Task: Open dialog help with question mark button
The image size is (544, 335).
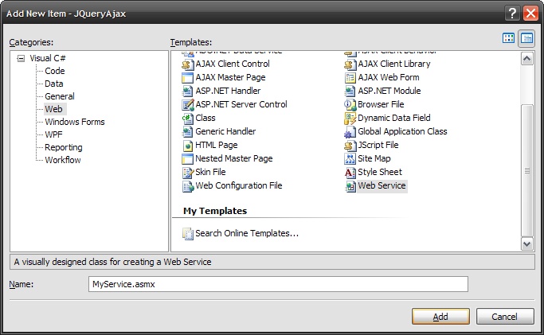Action: pyautogui.click(x=512, y=14)
